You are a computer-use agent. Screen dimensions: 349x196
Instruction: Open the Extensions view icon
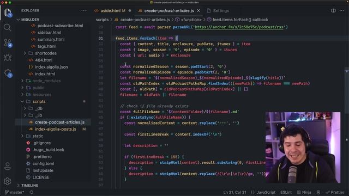coord(8,73)
